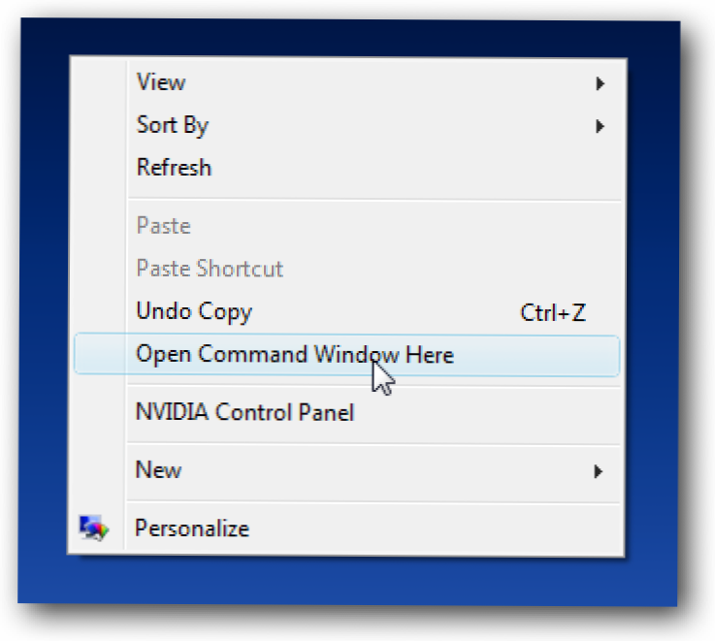Click blue desktop background above the menu
Image resolution: width=715 pixels, height=641 pixels.
pos(349,37)
